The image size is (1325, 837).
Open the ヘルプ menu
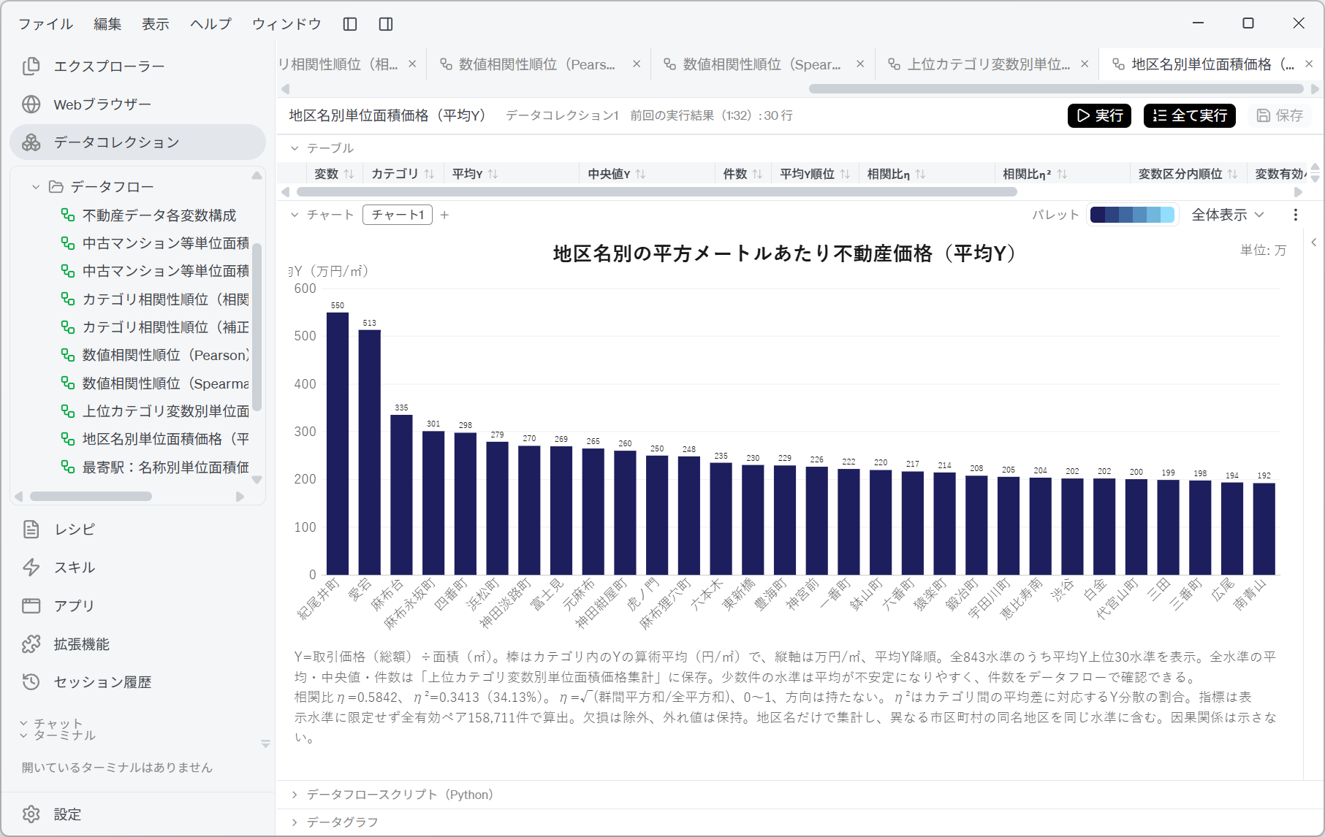(210, 24)
